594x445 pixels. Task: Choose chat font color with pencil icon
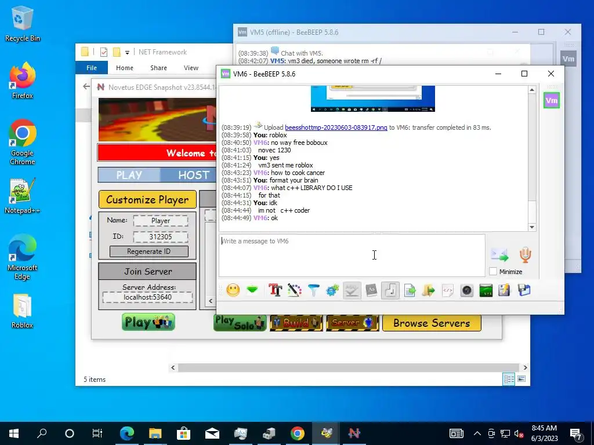pos(294,290)
